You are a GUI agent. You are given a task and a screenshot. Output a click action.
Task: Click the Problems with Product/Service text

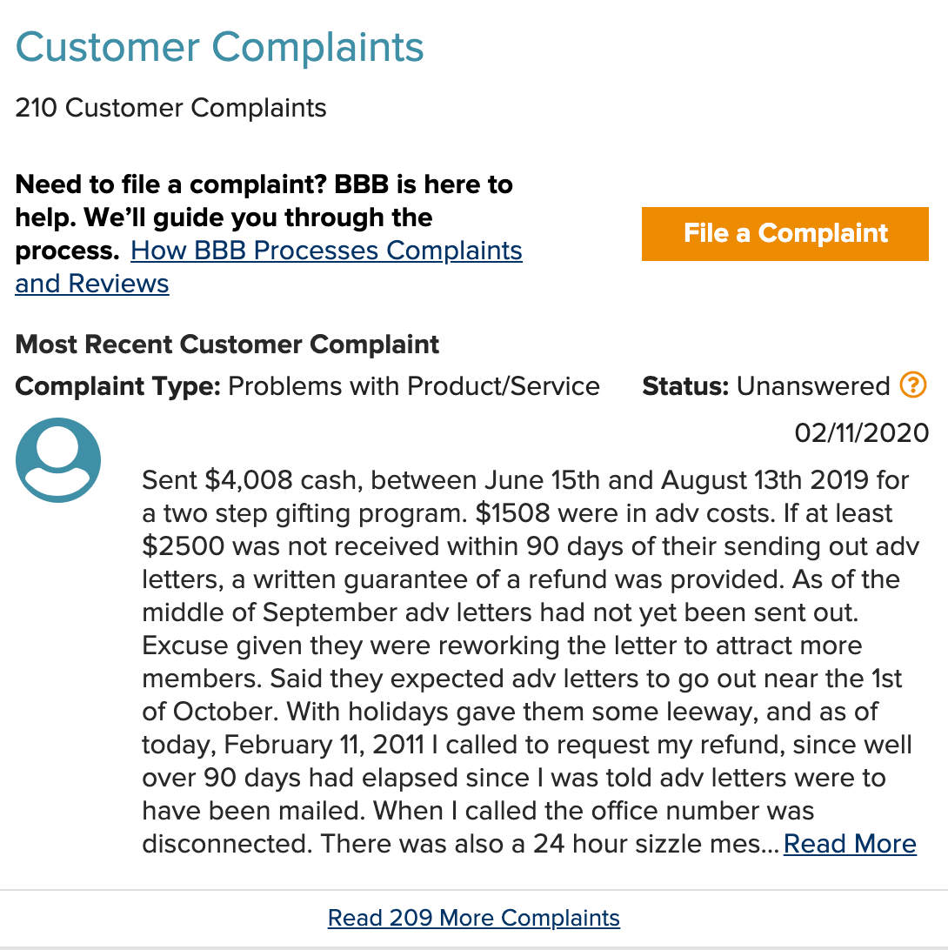tap(414, 386)
